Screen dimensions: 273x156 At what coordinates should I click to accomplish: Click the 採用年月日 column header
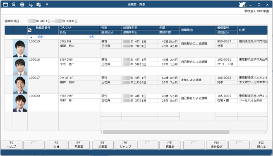(140, 28)
